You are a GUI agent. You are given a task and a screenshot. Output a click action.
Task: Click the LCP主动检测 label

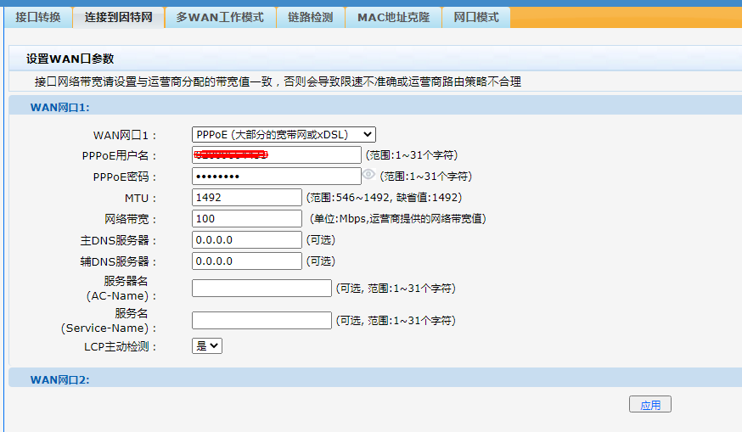click(121, 347)
